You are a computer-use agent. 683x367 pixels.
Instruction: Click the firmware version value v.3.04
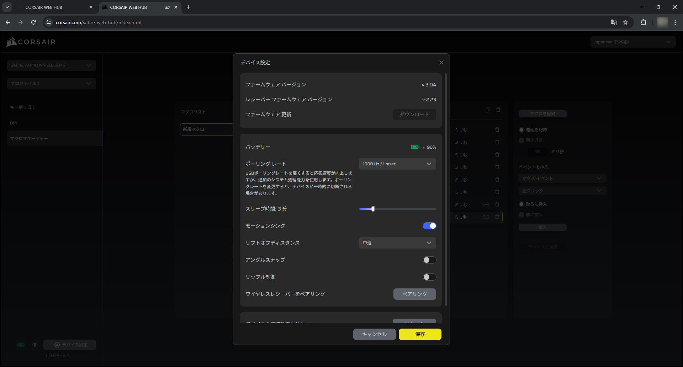(x=429, y=85)
